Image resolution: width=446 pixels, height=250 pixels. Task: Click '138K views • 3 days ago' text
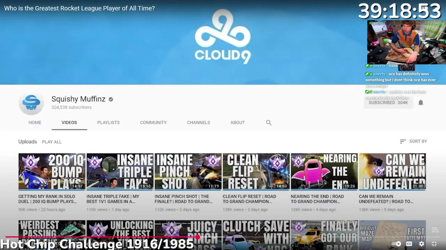245,209
